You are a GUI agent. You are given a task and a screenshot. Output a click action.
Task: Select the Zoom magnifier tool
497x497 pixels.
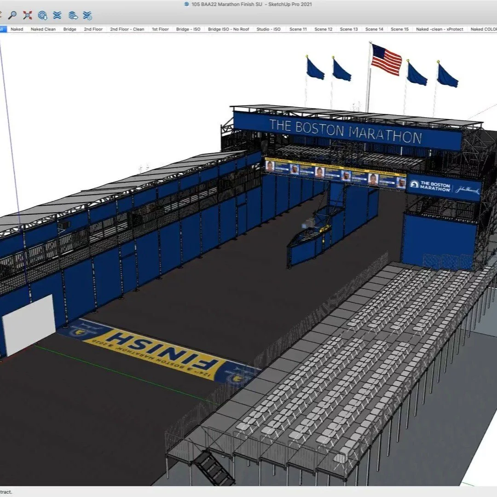pyautogui.click(x=12, y=15)
